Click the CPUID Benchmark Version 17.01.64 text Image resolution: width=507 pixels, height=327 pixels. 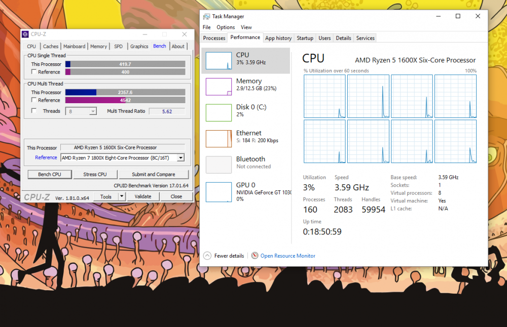click(151, 186)
